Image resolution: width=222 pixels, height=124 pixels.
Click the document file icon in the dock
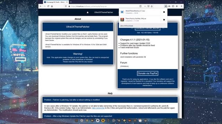[x=108, y=121]
